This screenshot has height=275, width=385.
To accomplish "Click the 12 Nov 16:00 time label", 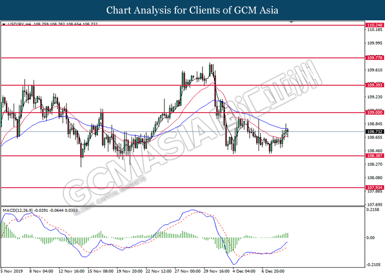I will click(x=71, y=271).
